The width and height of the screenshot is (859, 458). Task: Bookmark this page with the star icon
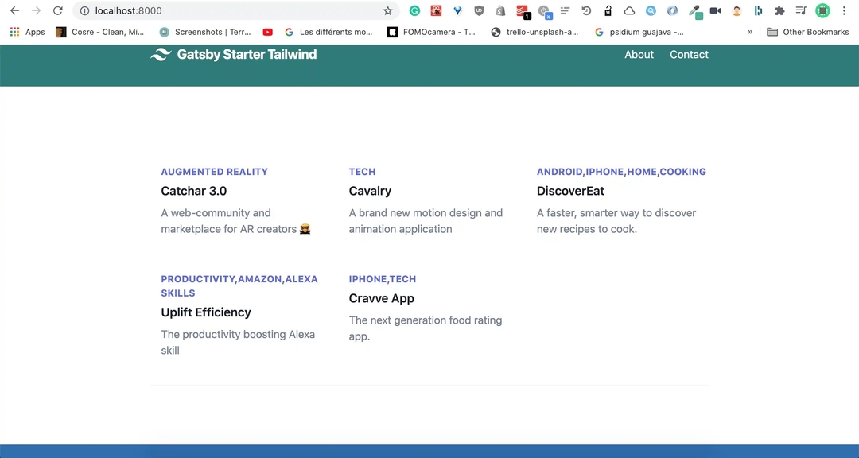388,10
